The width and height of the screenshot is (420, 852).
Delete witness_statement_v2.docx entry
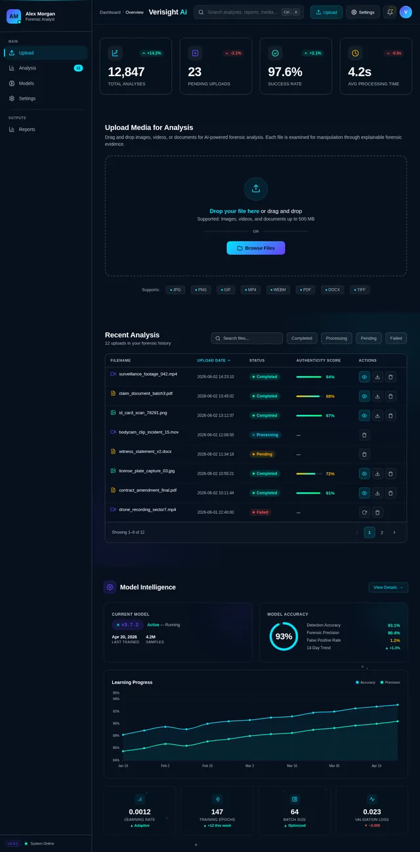[365, 454]
